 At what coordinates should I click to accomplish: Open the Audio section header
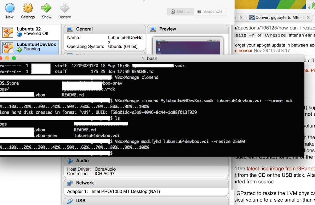coord(146,161)
